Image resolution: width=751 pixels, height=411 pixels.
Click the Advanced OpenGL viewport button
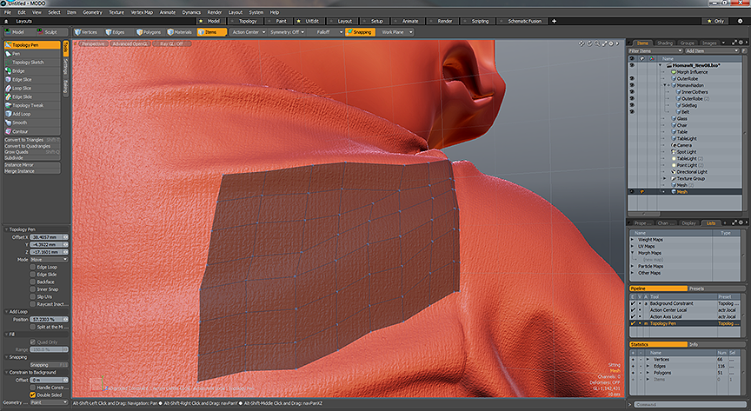pos(130,43)
